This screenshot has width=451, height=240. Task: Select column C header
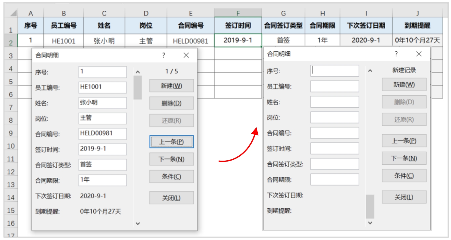(104, 13)
